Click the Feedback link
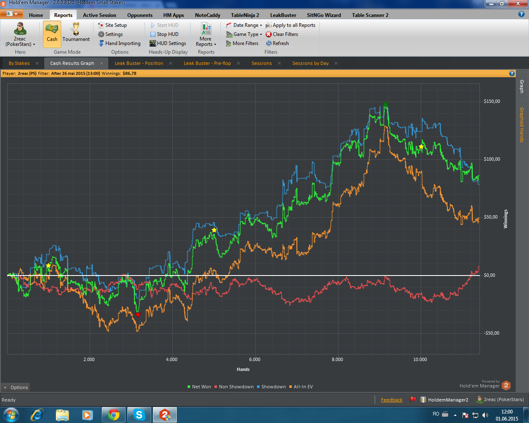Viewport: 529px width, 423px height. point(392,400)
